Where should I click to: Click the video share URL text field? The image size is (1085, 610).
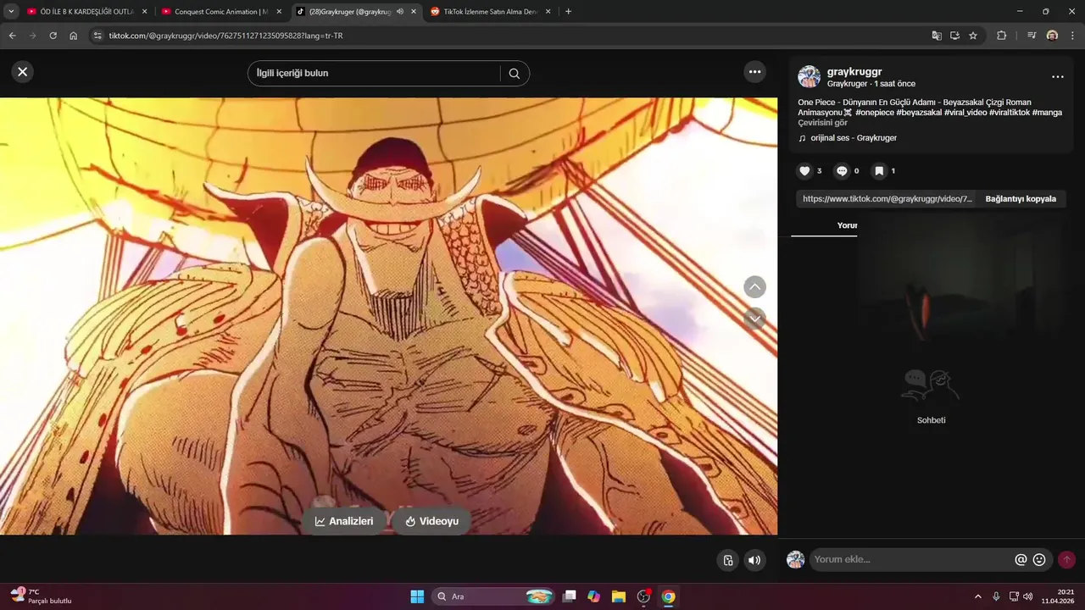tap(887, 199)
